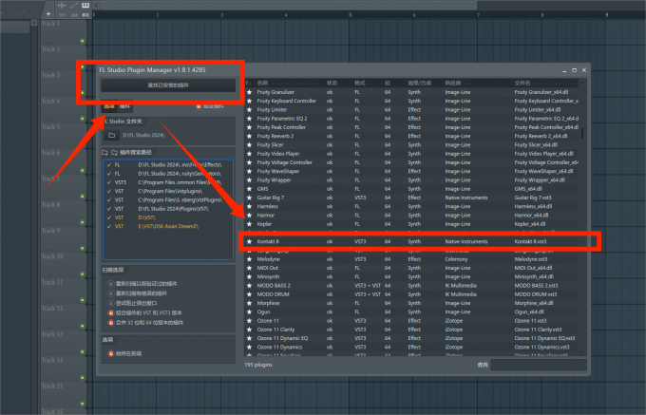Uncheck the DSK Asian DreamZ search path
The height and width of the screenshot is (415, 646).
(109, 226)
